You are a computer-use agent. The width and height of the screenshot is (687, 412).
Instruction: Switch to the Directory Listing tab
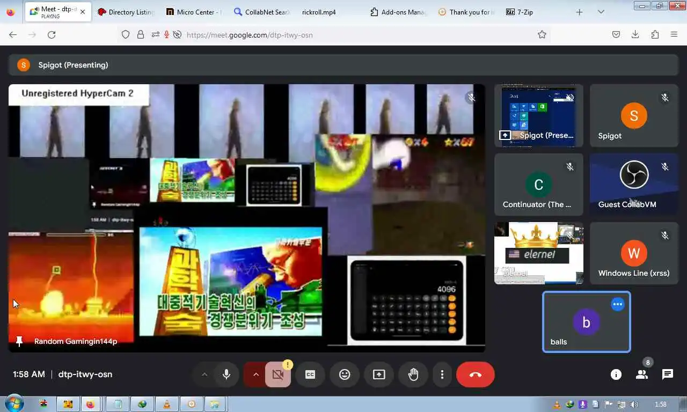[127, 12]
